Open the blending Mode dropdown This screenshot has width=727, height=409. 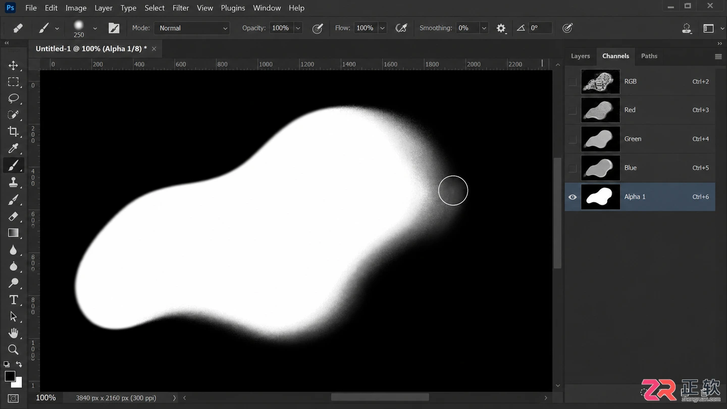[192, 28]
